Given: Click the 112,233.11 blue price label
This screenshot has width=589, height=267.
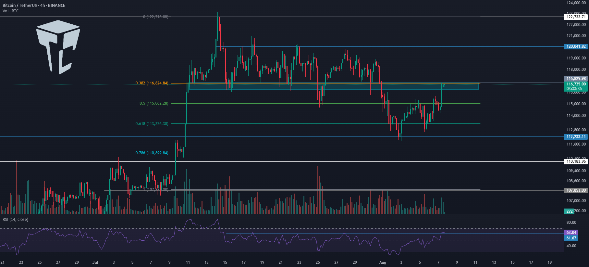Looking at the screenshot, I should pos(576,137).
